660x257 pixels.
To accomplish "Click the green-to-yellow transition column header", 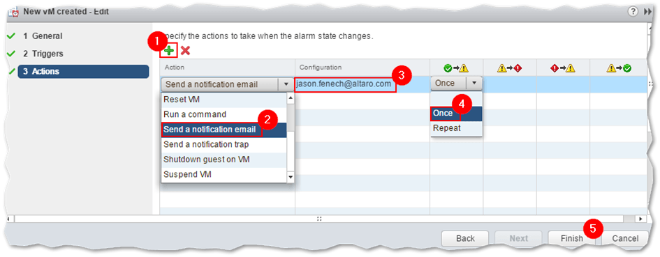I will tap(456, 68).
